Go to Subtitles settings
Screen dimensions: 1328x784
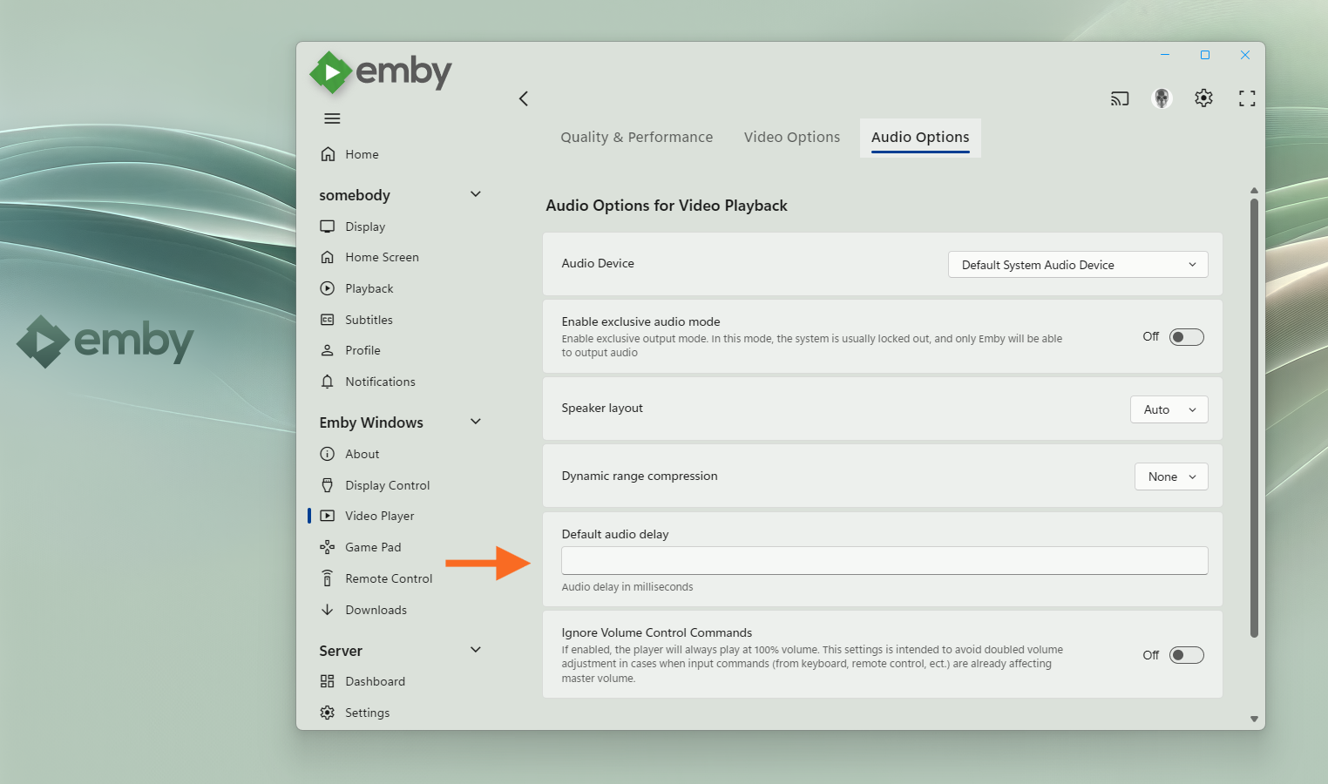point(368,320)
